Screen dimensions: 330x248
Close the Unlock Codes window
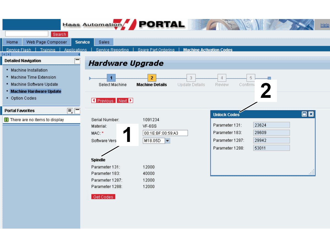pyautogui.click(x=311, y=114)
